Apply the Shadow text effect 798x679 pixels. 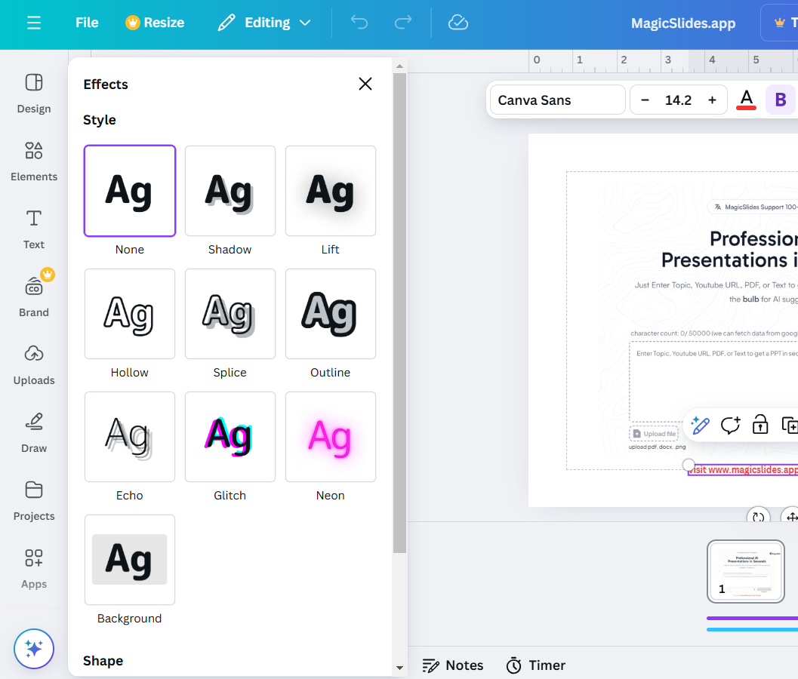230,191
